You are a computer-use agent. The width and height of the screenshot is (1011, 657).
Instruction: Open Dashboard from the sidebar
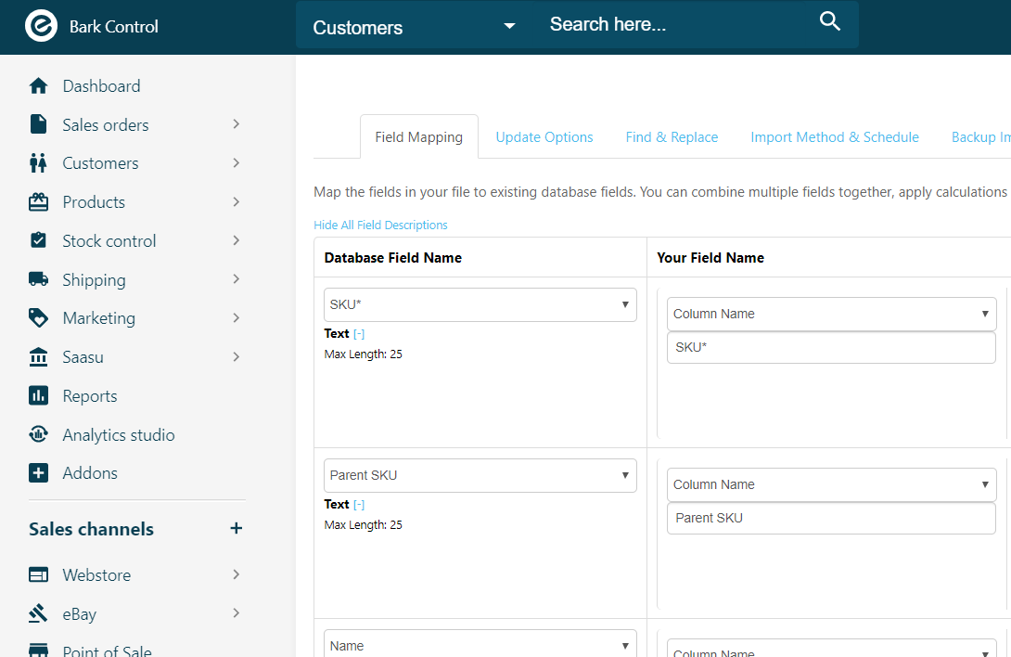101,85
